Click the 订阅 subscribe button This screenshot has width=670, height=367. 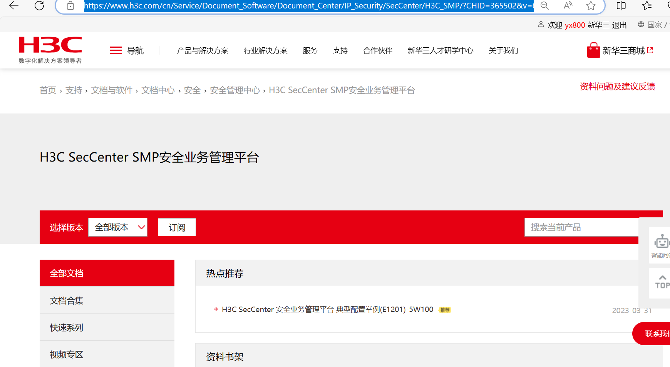(x=177, y=227)
